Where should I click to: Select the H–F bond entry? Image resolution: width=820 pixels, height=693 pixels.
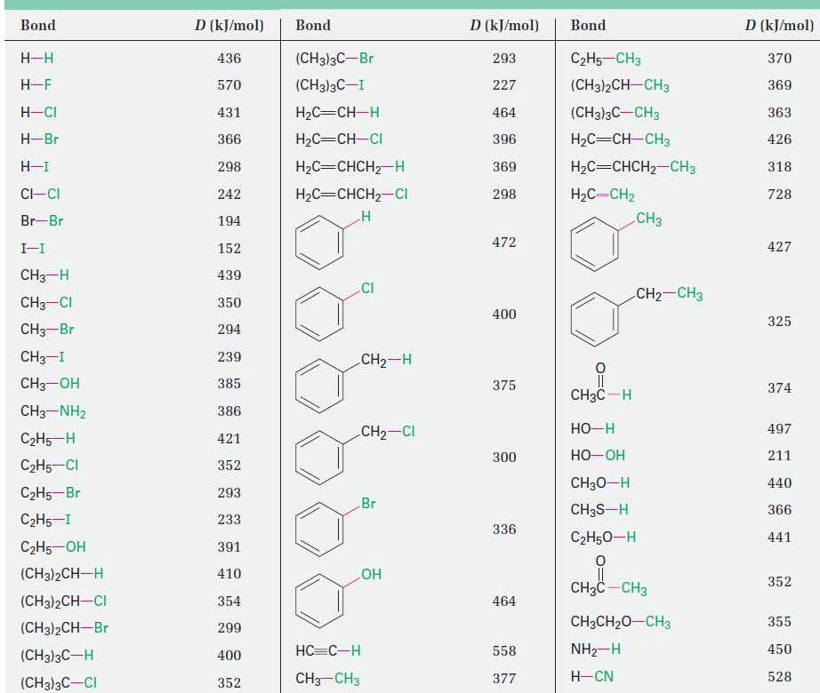(x=37, y=85)
